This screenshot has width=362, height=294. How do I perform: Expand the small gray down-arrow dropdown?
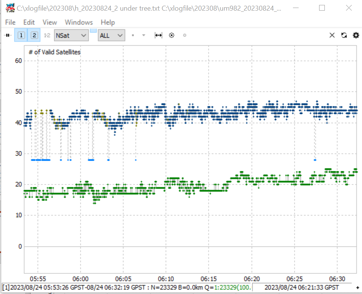pyautogui.click(x=143, y=35)
